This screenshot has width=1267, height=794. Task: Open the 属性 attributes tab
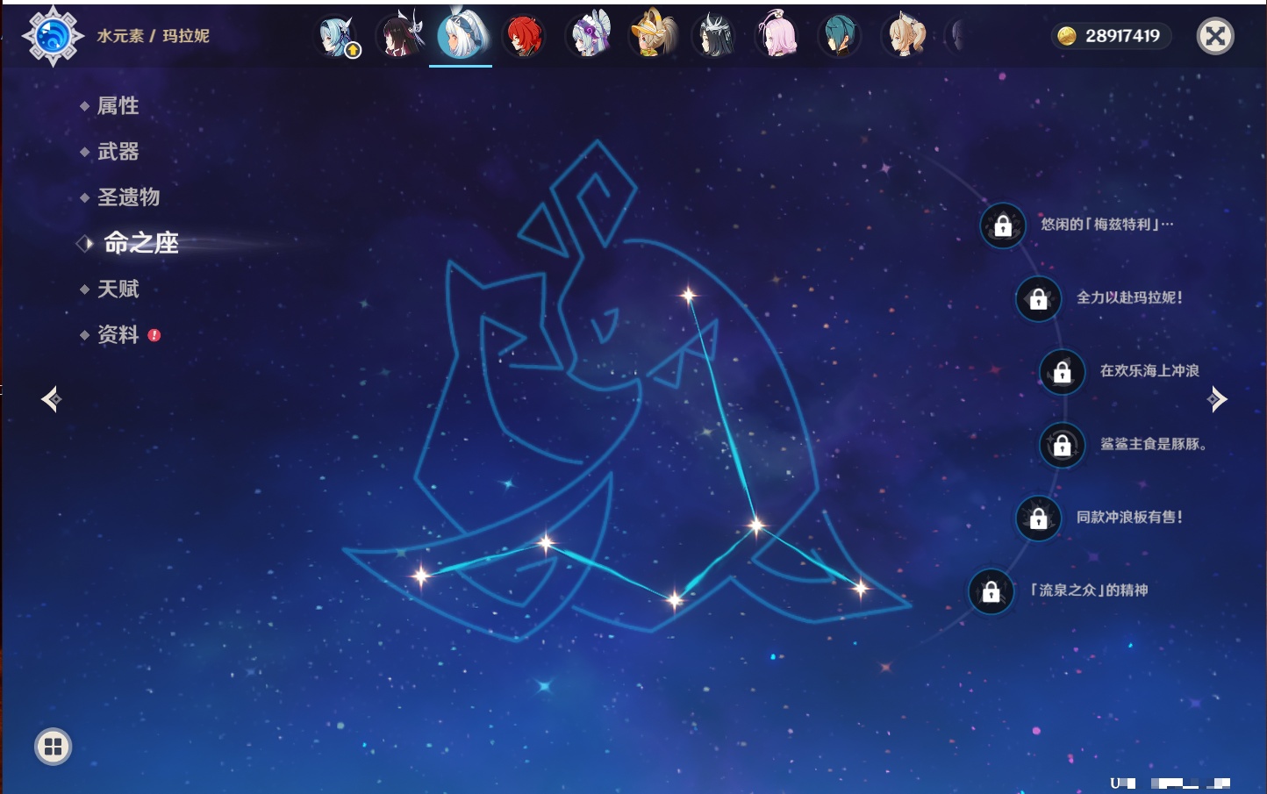[118, 106]
